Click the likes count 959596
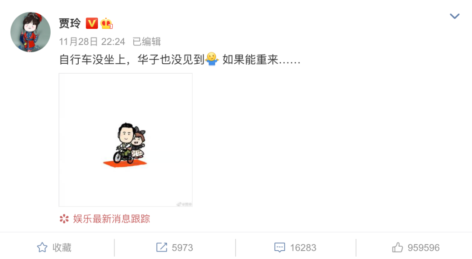472x259 pixels. pyautogui.click(x=423, y=248)
